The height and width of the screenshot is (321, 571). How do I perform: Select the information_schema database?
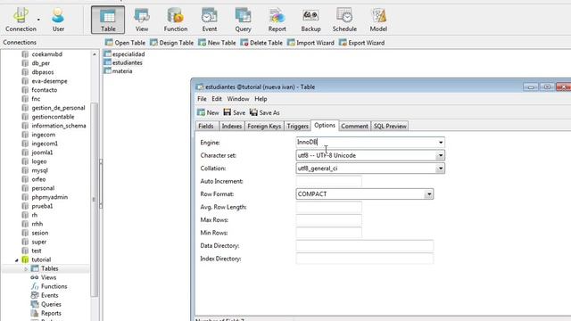(x=54, y=126)
